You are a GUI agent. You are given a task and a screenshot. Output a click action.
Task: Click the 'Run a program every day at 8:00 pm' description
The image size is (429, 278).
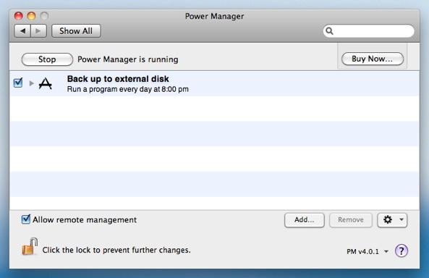(x=128, y=89)
